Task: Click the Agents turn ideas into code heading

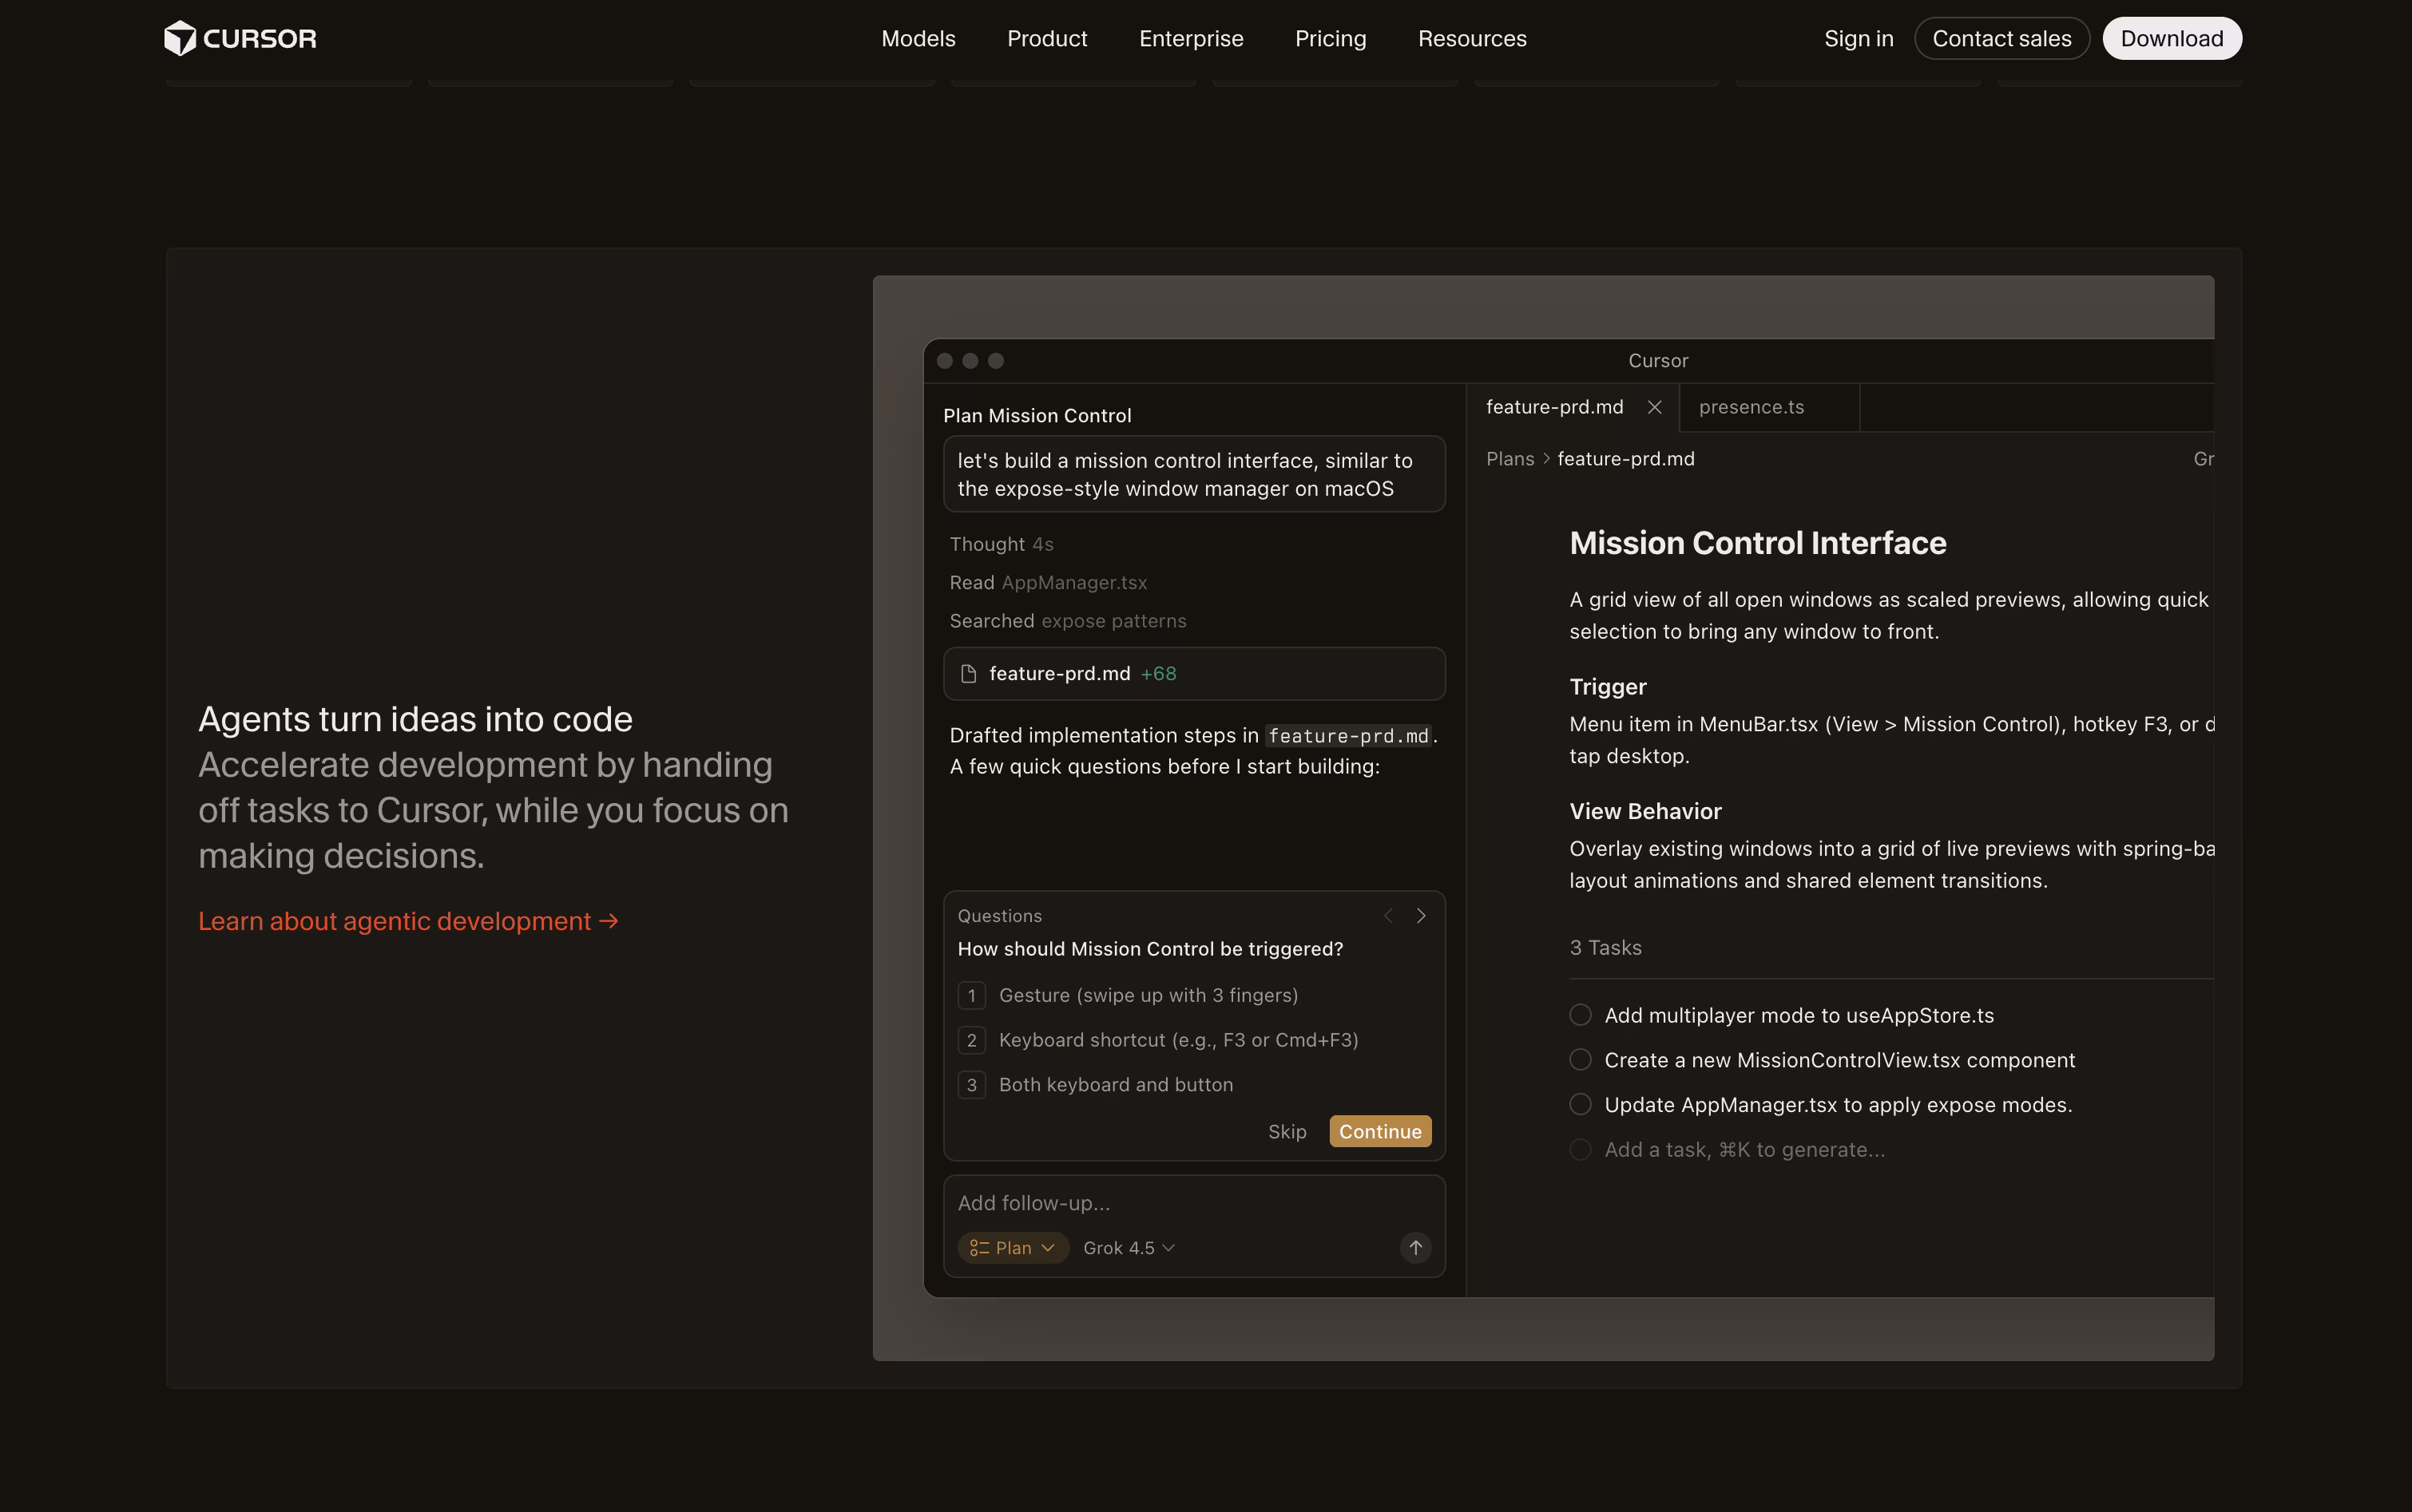Action: 415,719
